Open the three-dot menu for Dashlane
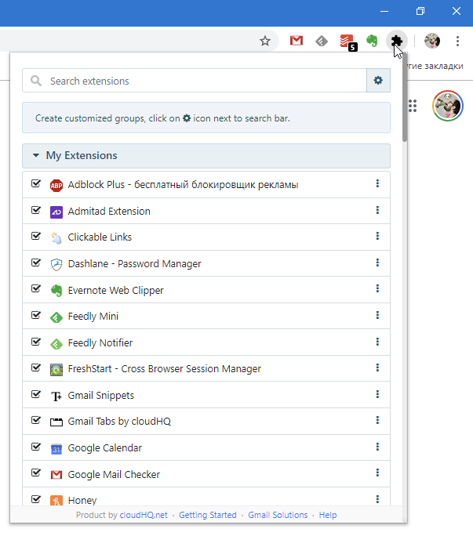The width and height of the screenshot is (473, 536). (x=377, y=263)
